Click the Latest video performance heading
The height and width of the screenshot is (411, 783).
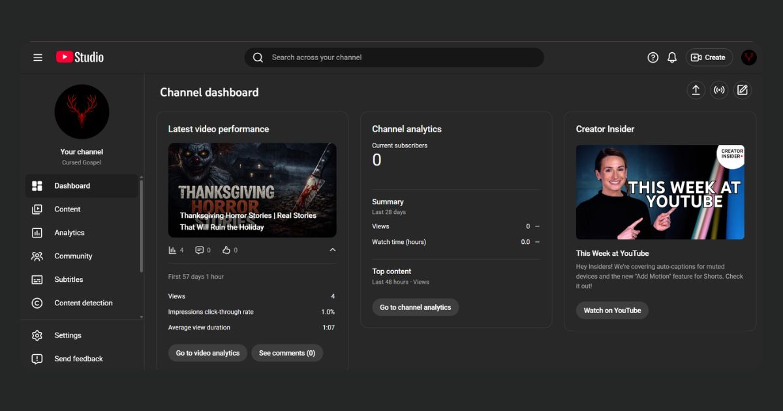tap(219, 129)
